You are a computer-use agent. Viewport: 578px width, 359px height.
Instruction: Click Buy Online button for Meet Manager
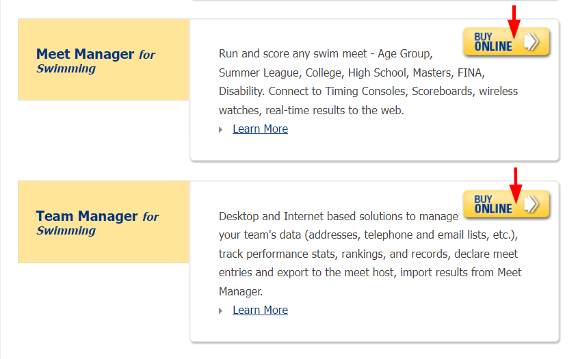pyautogui.click(x=506, y=42)
